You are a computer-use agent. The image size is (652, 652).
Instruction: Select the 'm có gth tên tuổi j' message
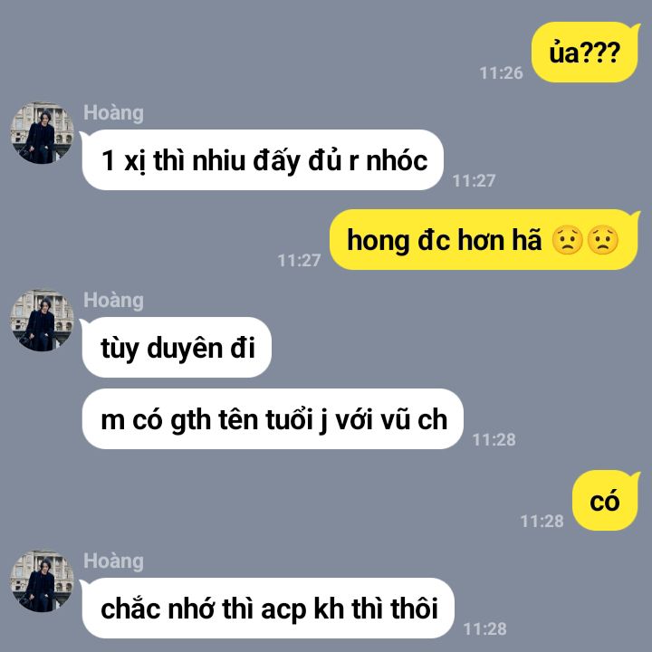click(272, 419)
